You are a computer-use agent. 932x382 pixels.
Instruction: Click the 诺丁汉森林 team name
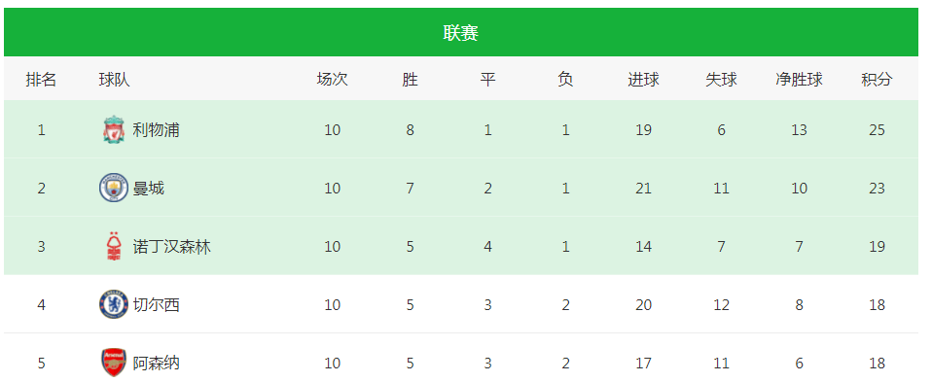172,247
